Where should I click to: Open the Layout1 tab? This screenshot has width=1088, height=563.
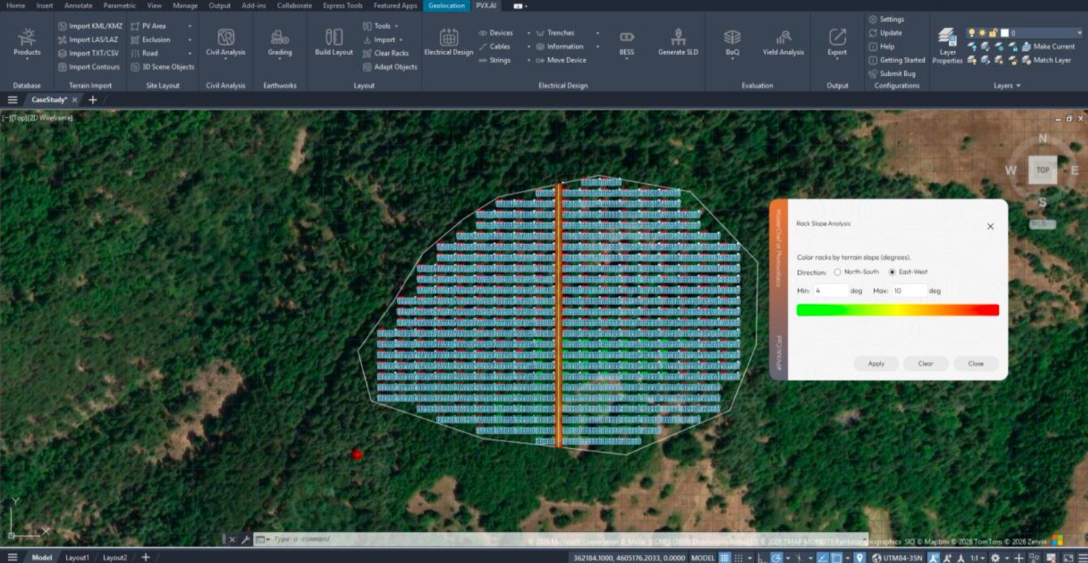click(77, 558)
